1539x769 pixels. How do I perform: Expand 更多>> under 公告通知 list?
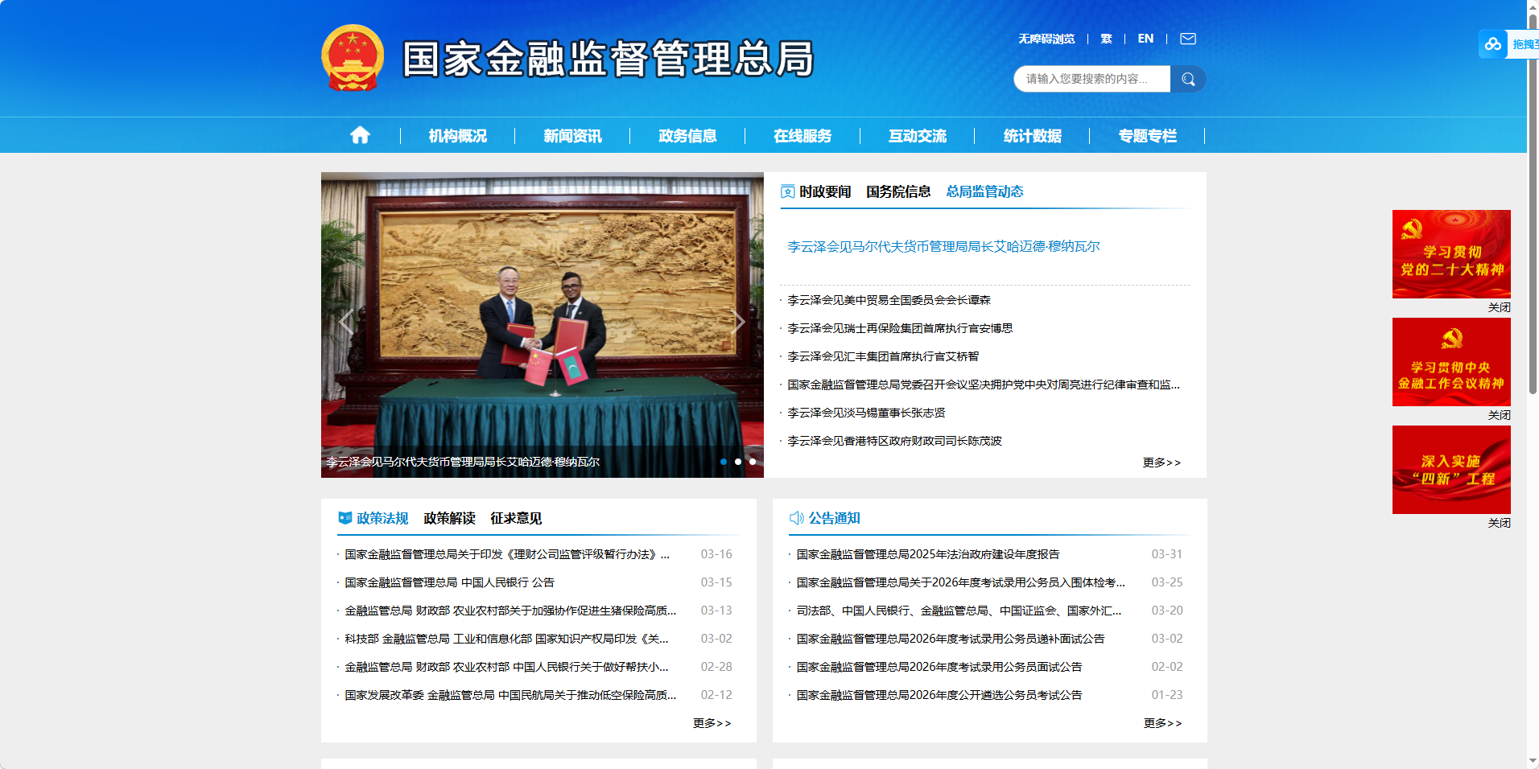(x=1162, y=723)
